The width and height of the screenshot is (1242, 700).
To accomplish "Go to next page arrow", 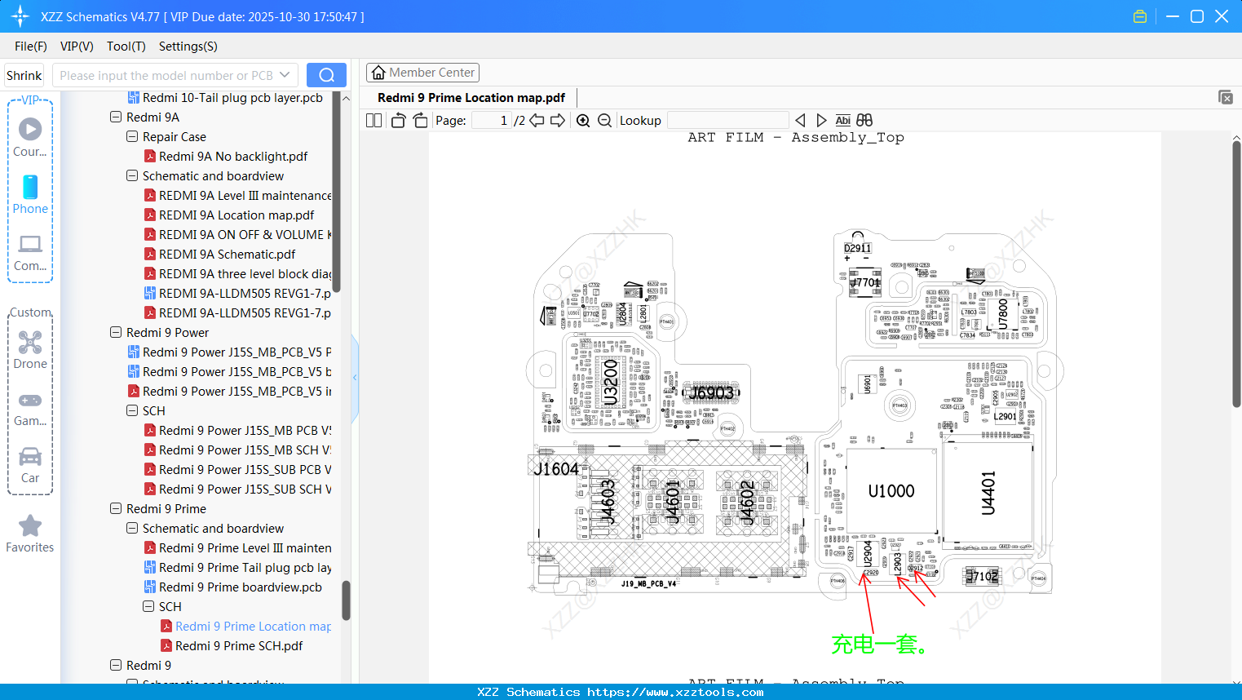I will click(x=558, y=120).
